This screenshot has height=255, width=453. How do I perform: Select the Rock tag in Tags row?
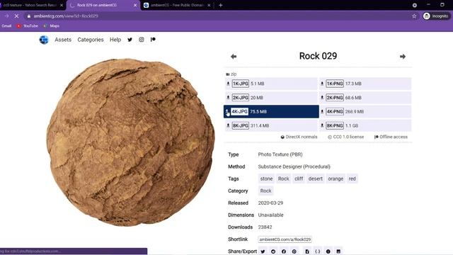[x=283, y=178]
